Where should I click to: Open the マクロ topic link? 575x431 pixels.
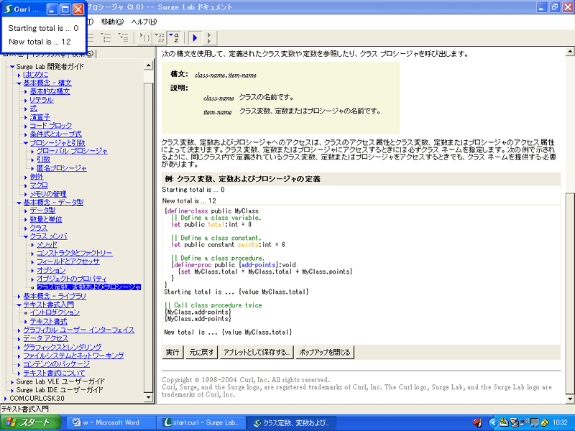pos(39,185)
